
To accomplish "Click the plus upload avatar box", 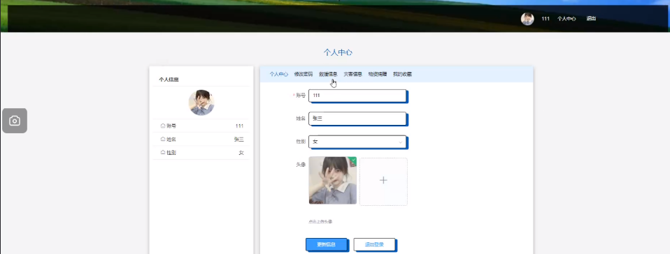I will pos(383,181).
